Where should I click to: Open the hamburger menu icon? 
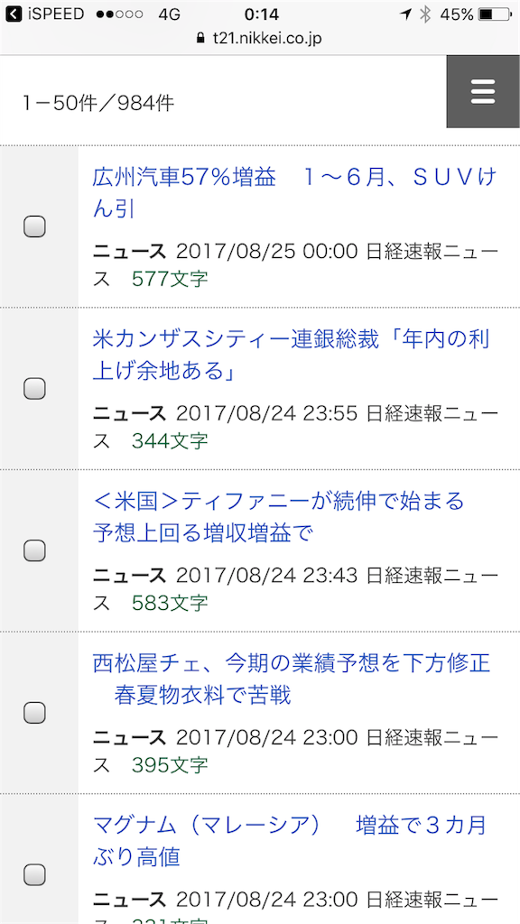pyautogui.click(x=482, y=91)
